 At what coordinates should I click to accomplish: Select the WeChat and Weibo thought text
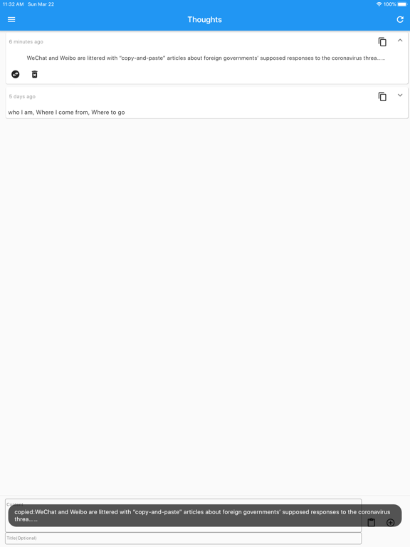pos(206,58)
